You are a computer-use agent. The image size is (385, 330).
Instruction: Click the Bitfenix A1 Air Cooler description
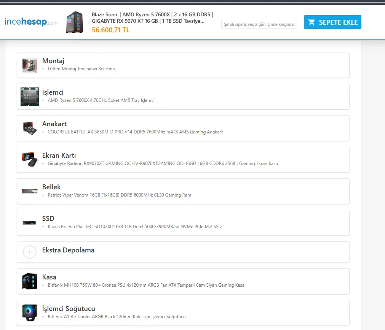(117, 317)
